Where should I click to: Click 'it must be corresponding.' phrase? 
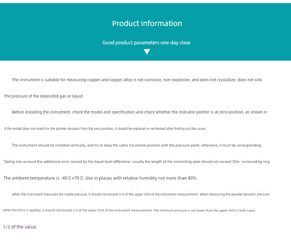pos(241,145)
